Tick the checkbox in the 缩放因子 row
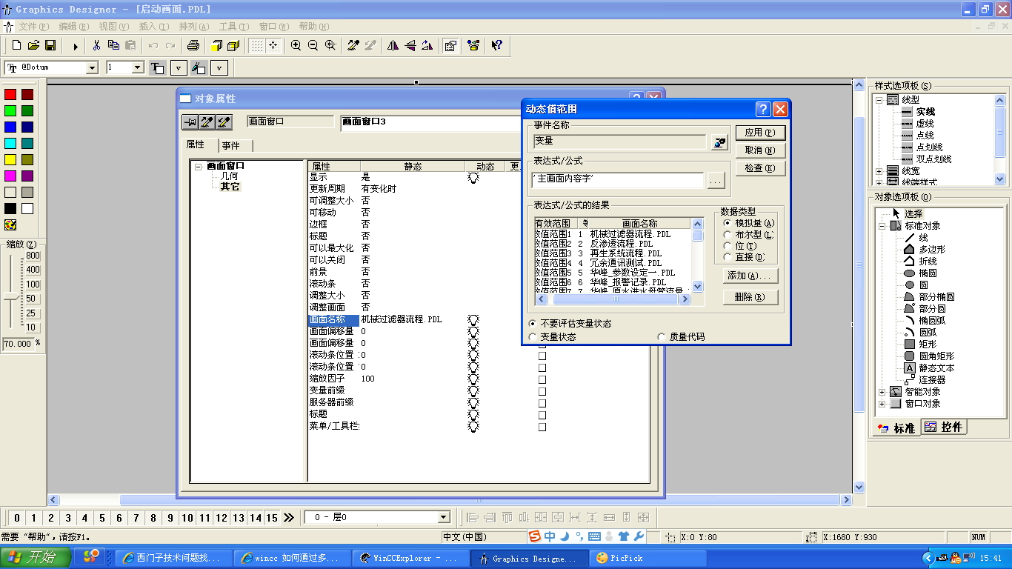1012x569 pixels. tap(542, 379)
